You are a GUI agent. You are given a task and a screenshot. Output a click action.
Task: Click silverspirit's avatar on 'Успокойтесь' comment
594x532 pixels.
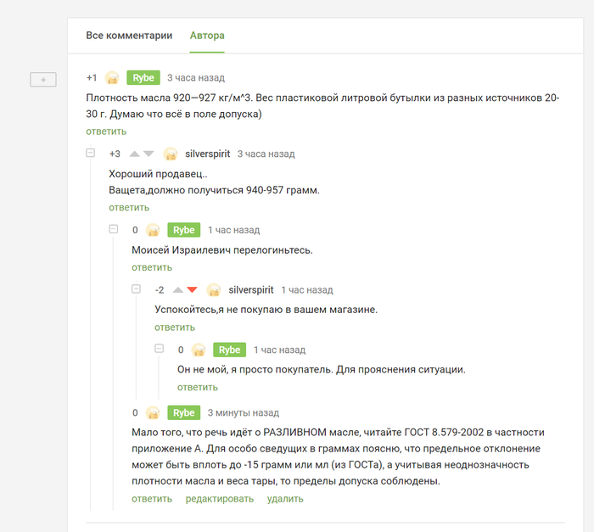(x=215, y=290)
